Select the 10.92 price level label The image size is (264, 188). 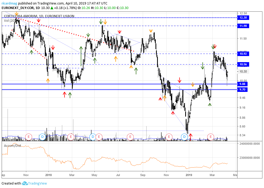coord(243,54)
